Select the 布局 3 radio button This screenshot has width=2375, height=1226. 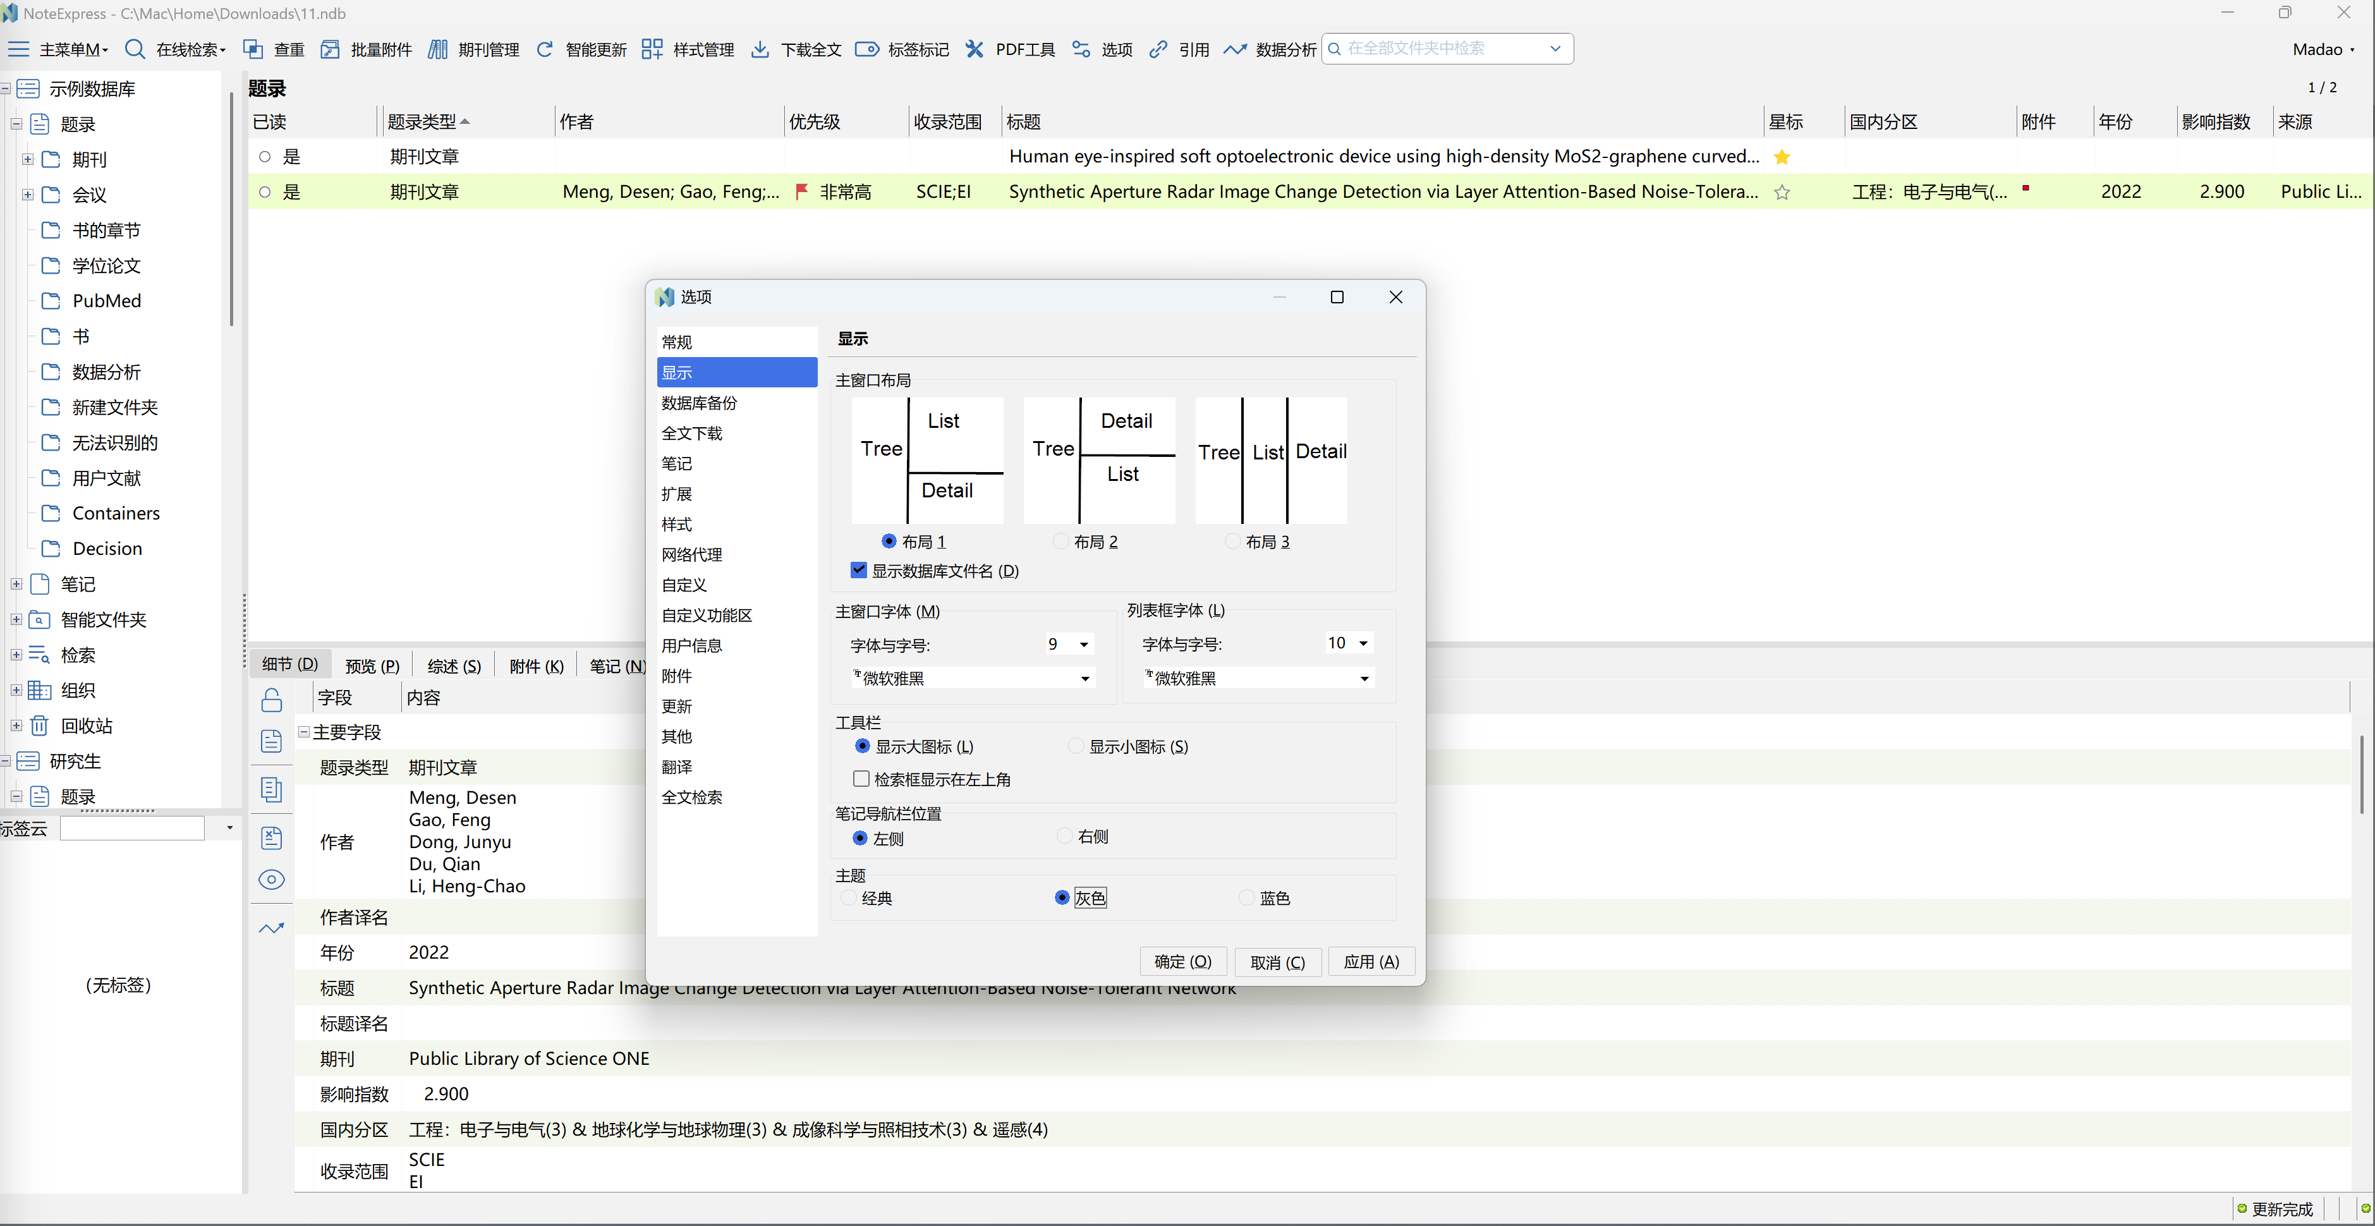click(1232, 541)
